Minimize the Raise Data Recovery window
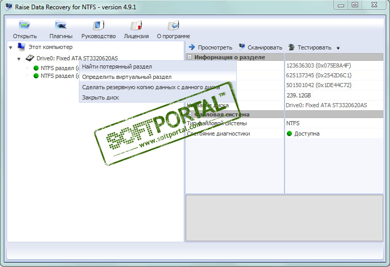Viewport: 390px width, 267px height. click(x=341, y=5)
